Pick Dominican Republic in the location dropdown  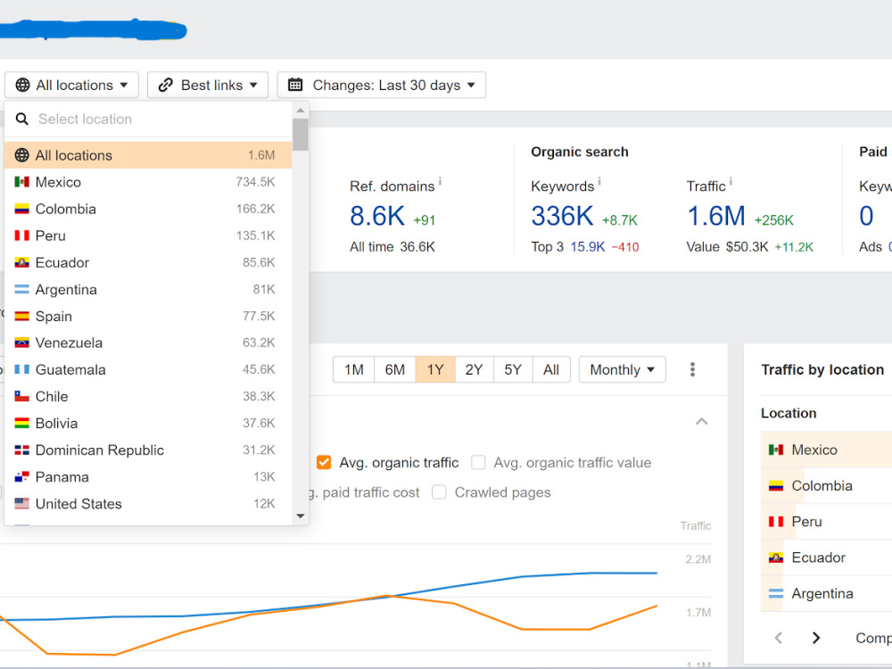148,450
